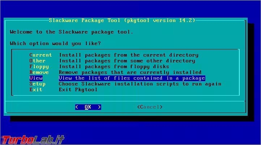This screenshot has width=261, height=145.
Task: Click 'Remove packages that are currently installed' text
Action: [130, 72]
